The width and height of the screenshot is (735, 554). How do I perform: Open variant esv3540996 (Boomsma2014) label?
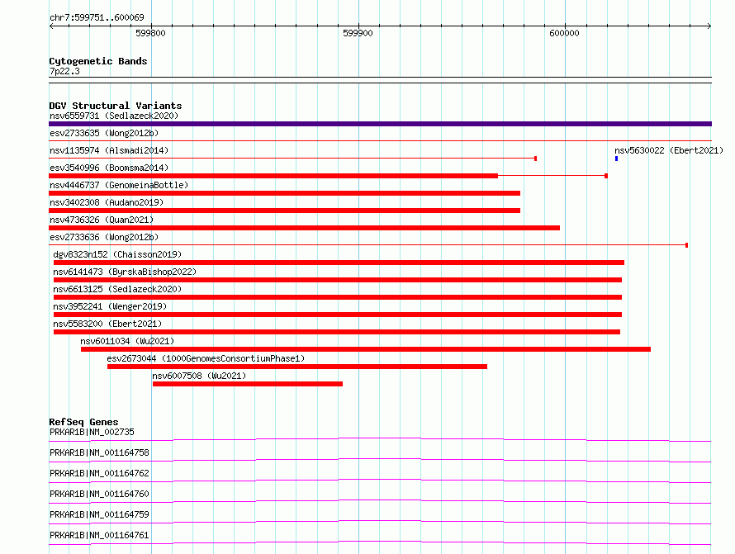[x=109, y=168]
